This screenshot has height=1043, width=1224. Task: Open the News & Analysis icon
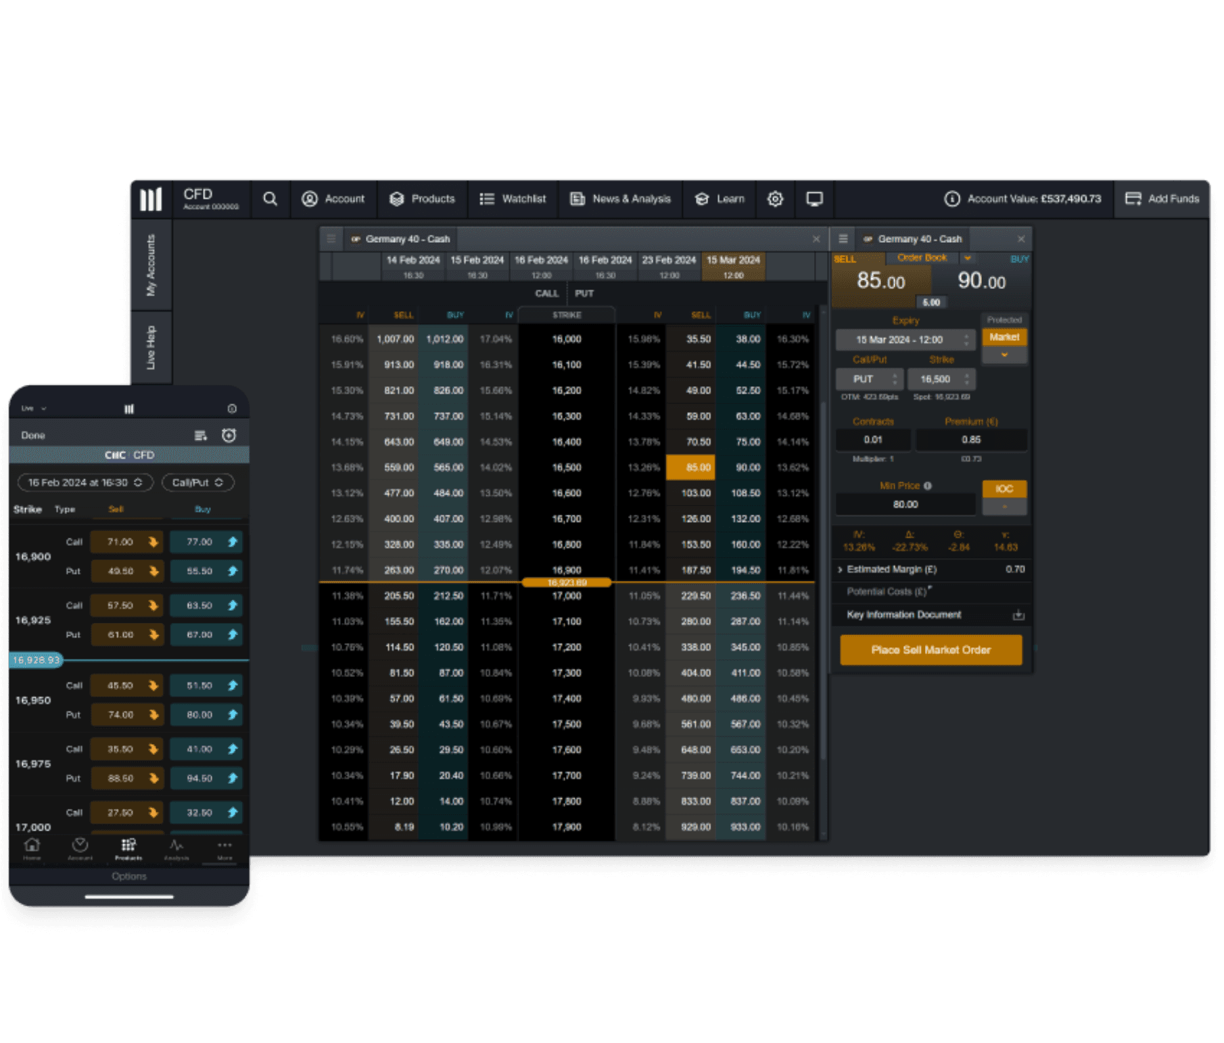pyautogui.click(x=576, y=199)
